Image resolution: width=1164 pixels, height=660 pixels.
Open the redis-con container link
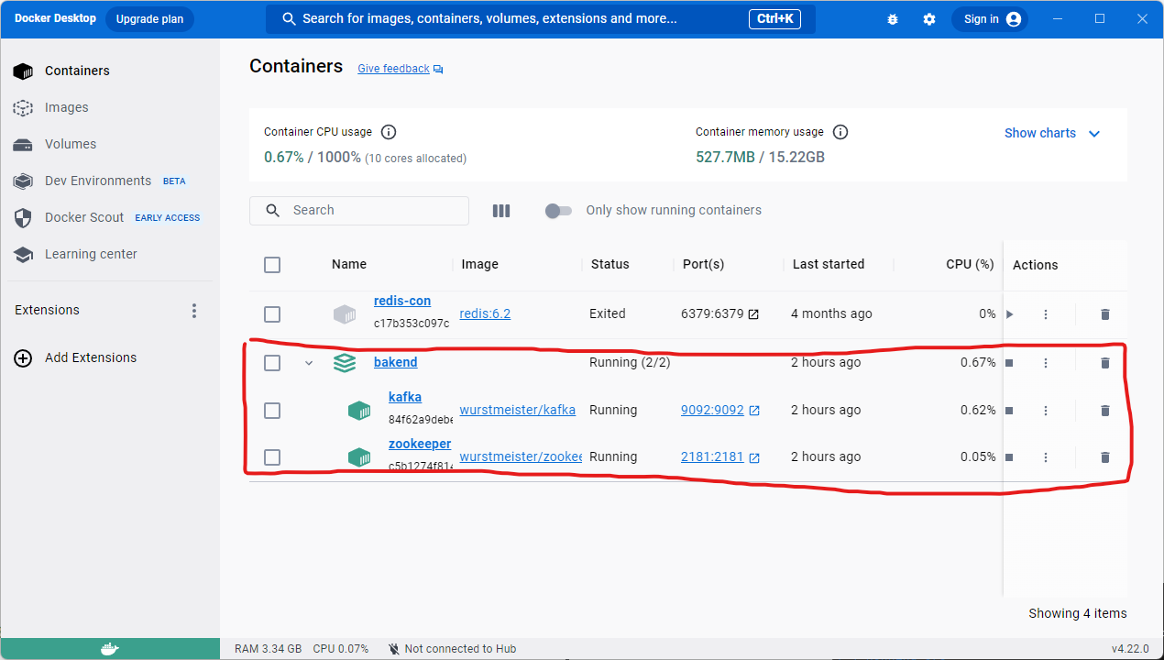402,301
